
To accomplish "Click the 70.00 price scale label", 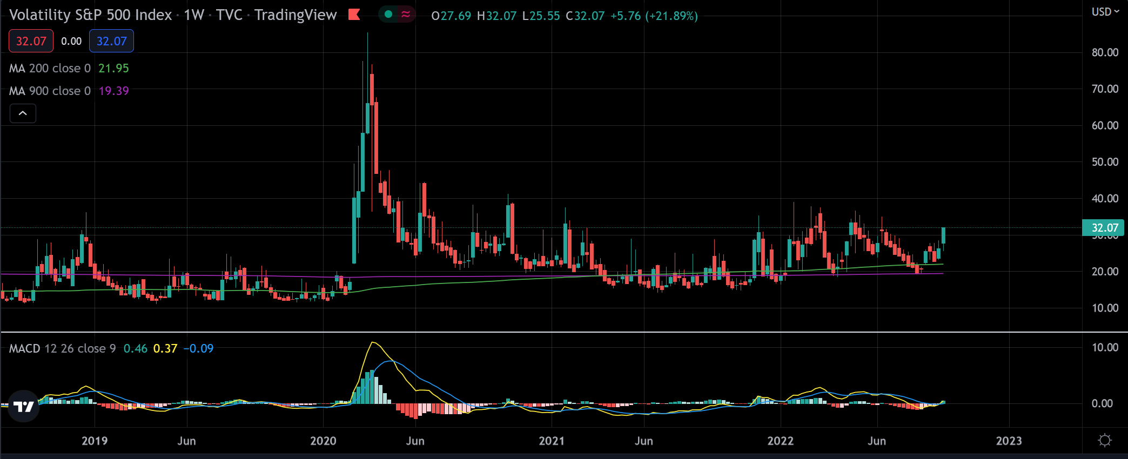I will click(1105, 89).
